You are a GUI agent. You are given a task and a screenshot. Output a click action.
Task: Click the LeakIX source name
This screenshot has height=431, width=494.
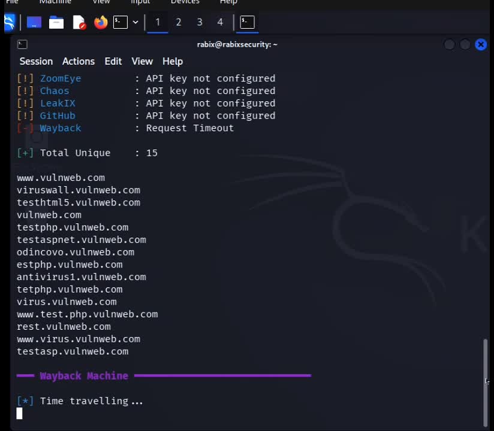(x=58, y=103)
